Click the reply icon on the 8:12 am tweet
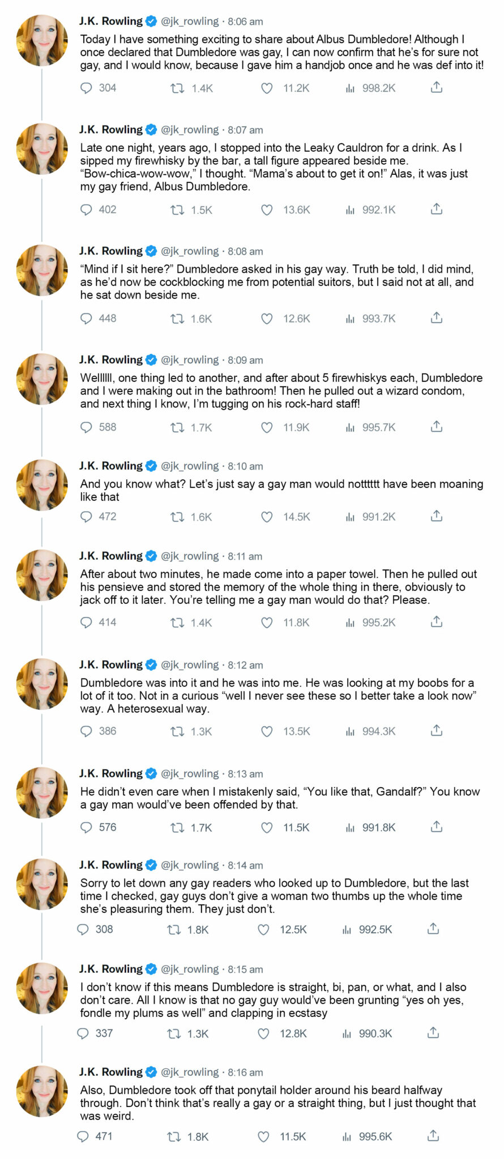504x1159 pixels. (86, 731)
